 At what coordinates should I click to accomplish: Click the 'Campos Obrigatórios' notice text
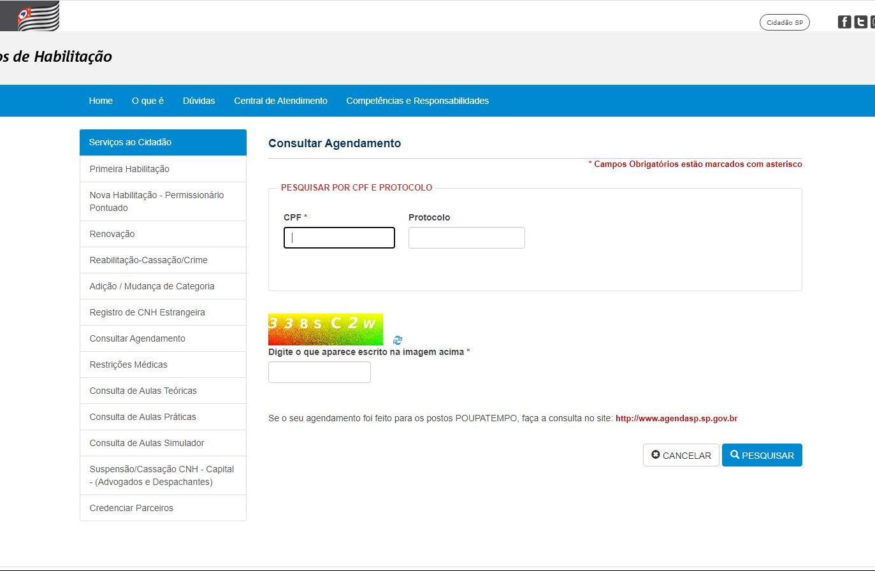695,164
